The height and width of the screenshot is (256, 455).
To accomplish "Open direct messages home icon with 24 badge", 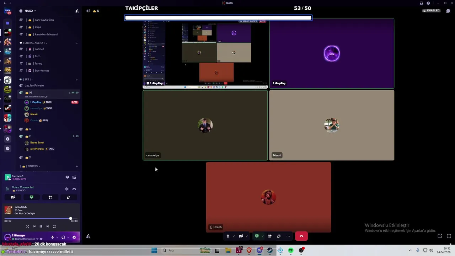I will (7, 11).
